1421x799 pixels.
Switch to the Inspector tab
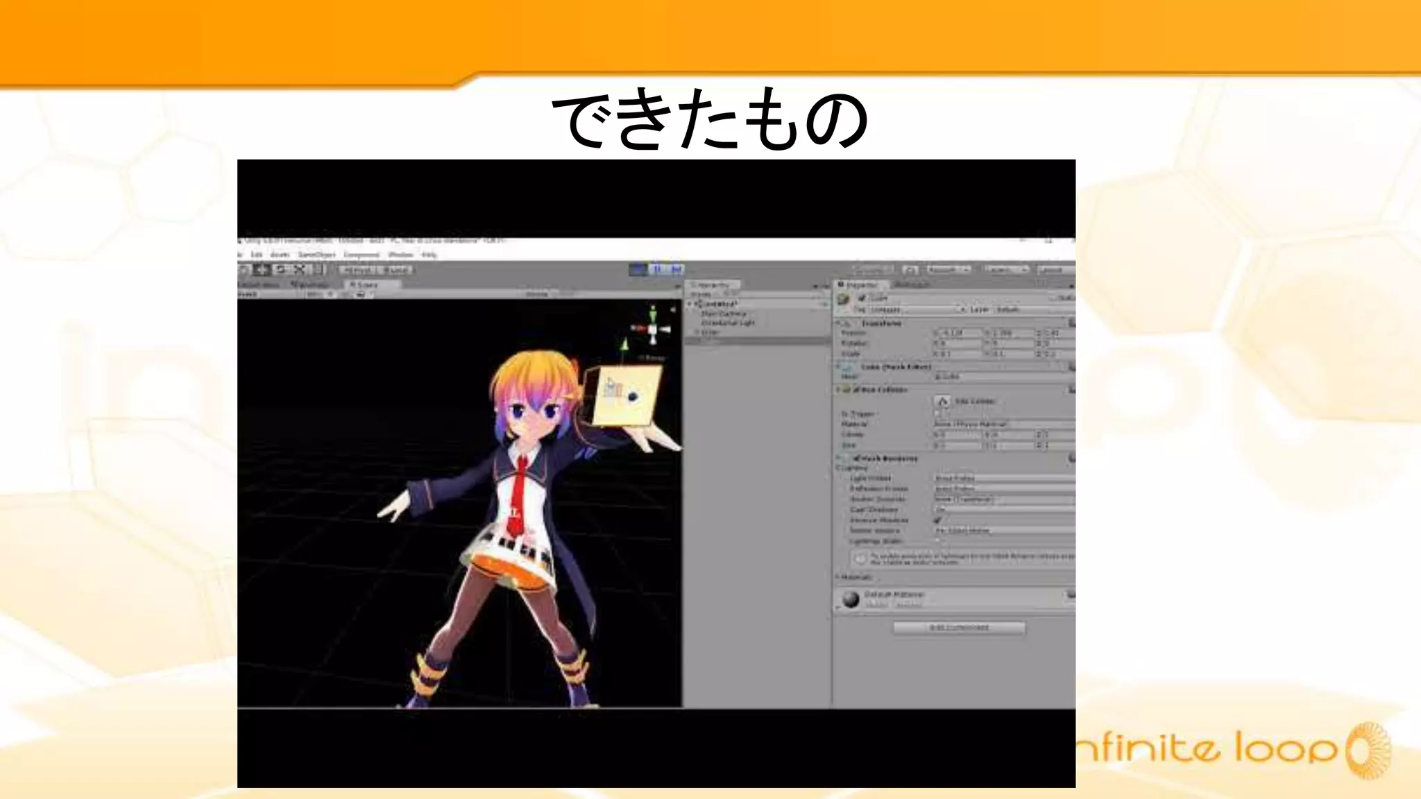click(x=860, y=285)
